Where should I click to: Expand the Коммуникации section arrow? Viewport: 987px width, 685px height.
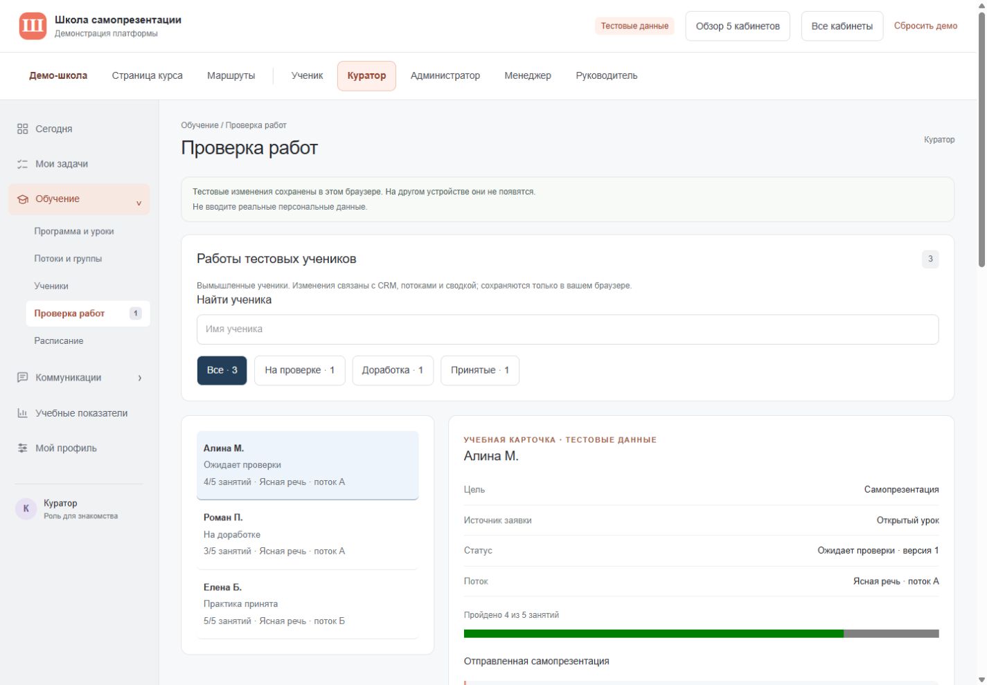[140, 378]
